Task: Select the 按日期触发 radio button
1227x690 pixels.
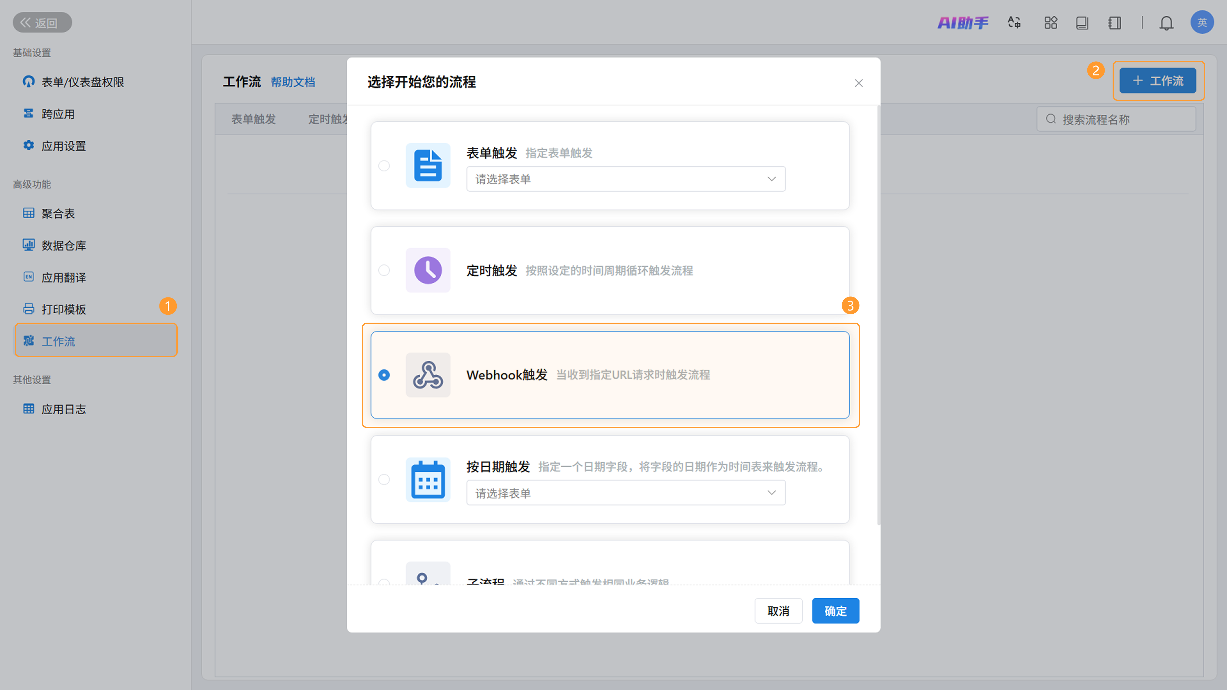Action: pos(384,479)
